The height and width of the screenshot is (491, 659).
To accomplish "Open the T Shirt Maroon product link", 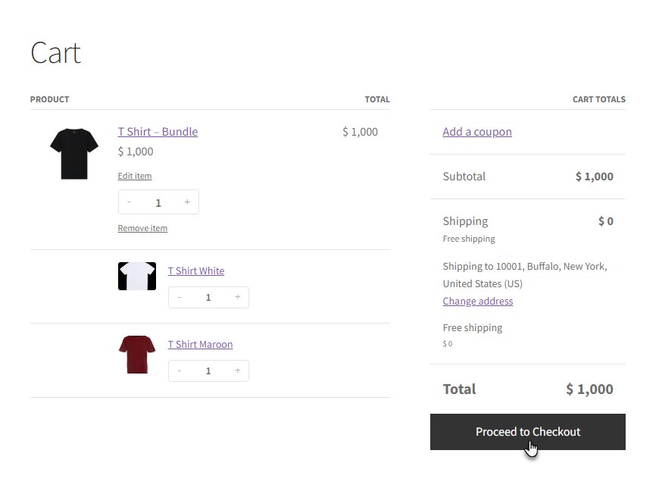I will click(x=200, y=344).
